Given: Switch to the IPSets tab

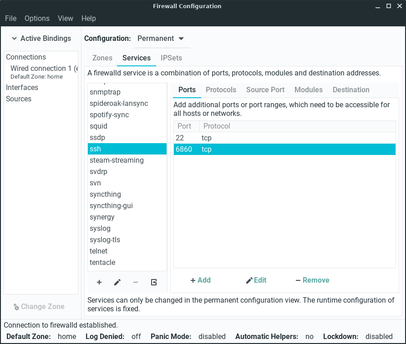Looking at the screenshot, I should 171,58.
